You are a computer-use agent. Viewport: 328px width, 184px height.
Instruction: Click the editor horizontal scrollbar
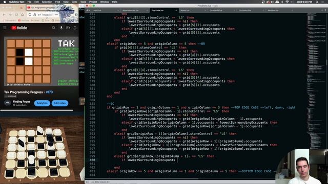(x=142, y=178)
